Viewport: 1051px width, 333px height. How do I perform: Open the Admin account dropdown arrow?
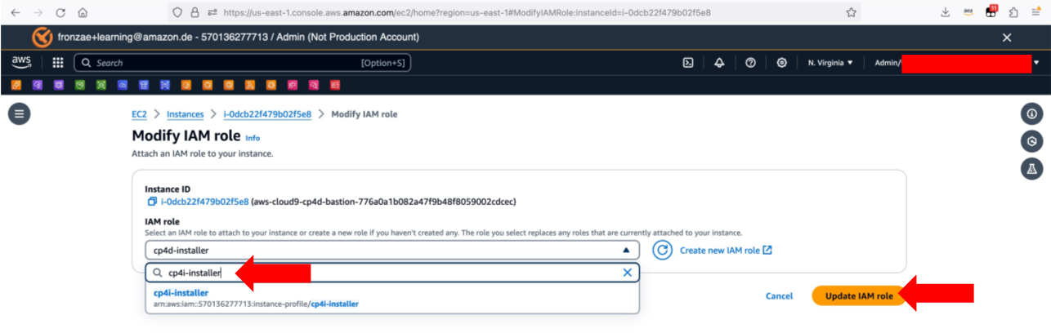click(x=1036, y=63)
